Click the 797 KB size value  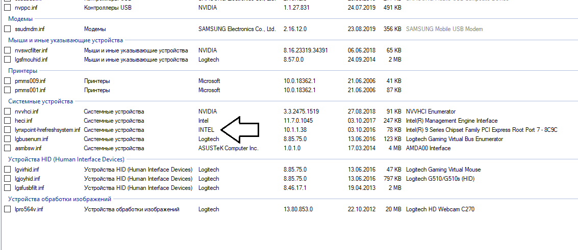tap(393, 179)
